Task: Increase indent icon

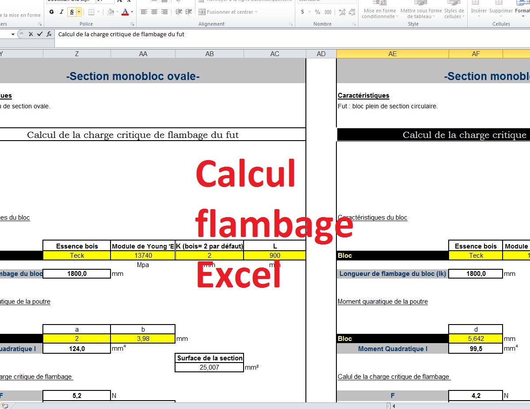Action: [x=189, y=12]
